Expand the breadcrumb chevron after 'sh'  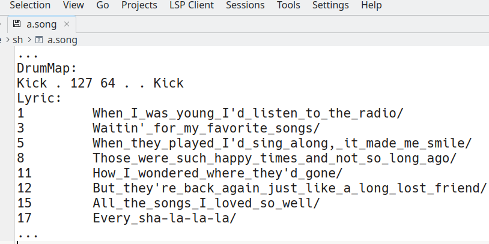point(29,40)
